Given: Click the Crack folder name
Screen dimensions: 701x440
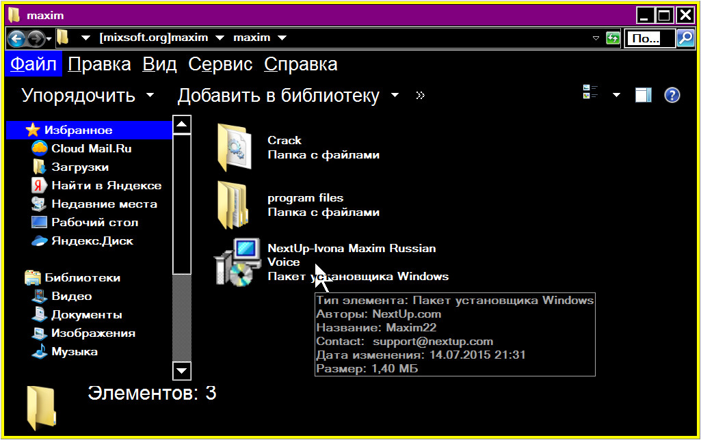Looking at the screenshot, I should click(x=285, y=140).
